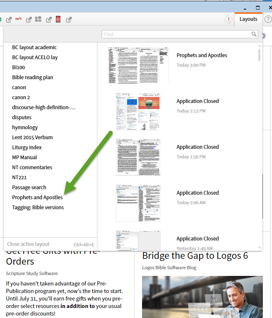
Task: Click shortcut arrow between tiles icon and red book
Action: pos(49,20)
